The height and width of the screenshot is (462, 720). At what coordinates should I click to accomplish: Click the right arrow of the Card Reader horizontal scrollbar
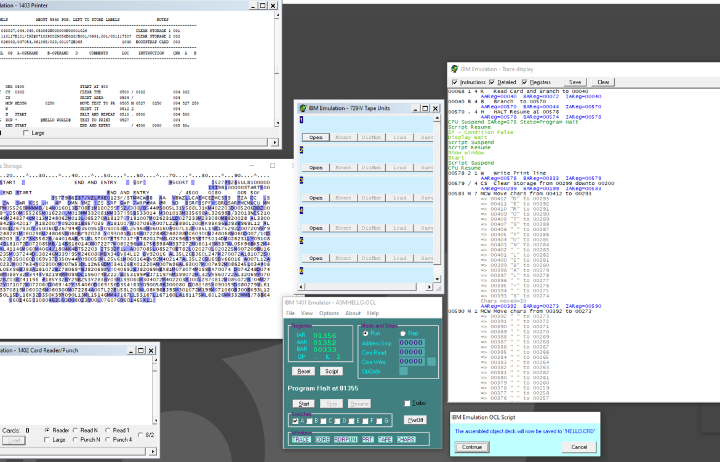click(153, 452)
